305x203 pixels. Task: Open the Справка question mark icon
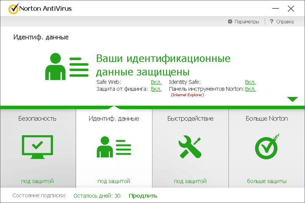[x=271, y=21]
